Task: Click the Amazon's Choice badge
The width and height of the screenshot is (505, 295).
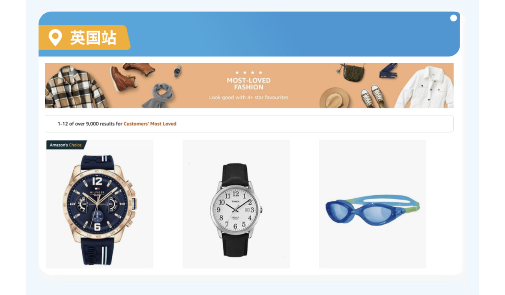Action: (66, 145)
